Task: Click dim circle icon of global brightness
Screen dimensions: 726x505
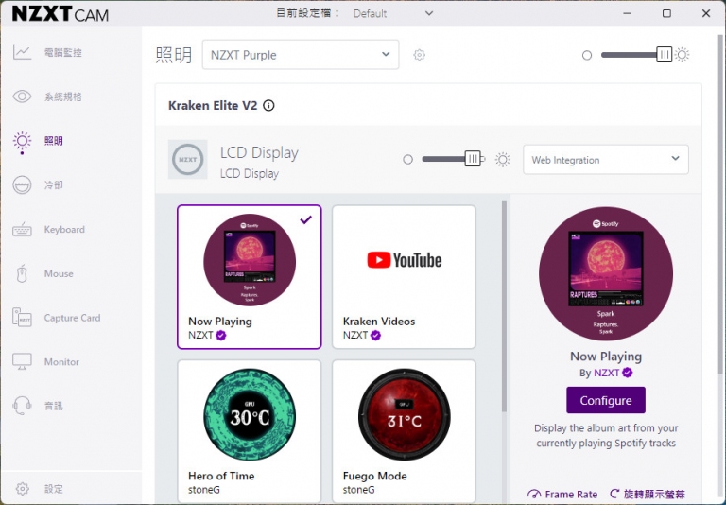Action: pyautogui.click(x=587, y=55)
